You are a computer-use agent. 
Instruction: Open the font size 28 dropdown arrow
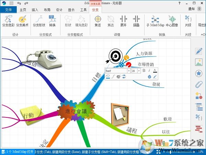(x=139, y=71)
